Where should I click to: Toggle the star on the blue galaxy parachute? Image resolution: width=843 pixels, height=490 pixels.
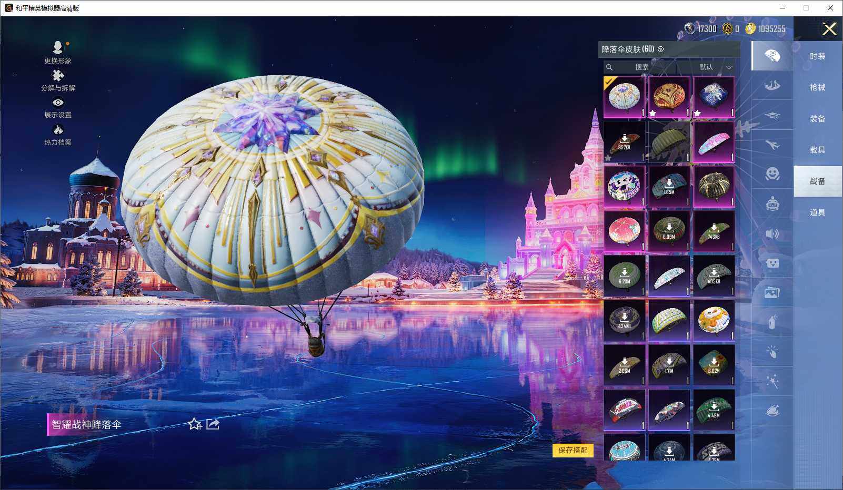point(698,113)
